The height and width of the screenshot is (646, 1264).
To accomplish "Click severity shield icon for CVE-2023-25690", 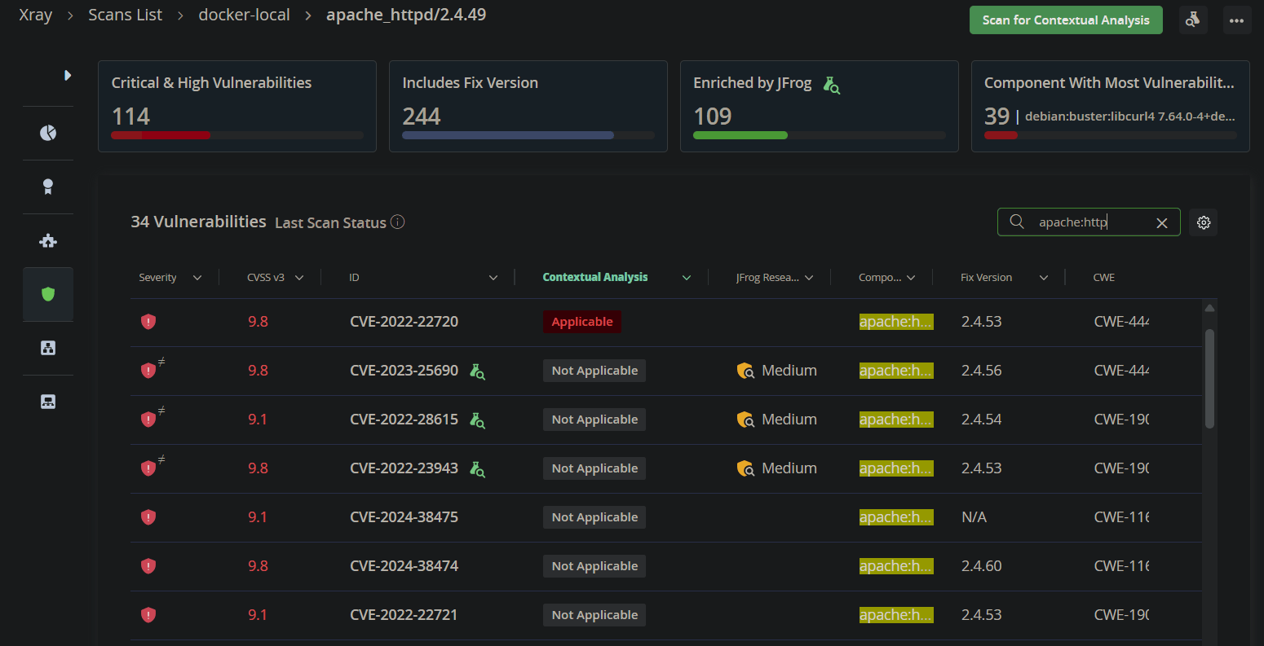I will pos(148,371).
